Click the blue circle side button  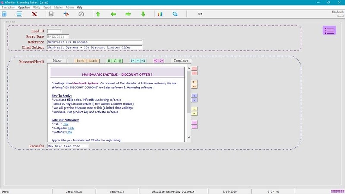[x=194, y=96]
